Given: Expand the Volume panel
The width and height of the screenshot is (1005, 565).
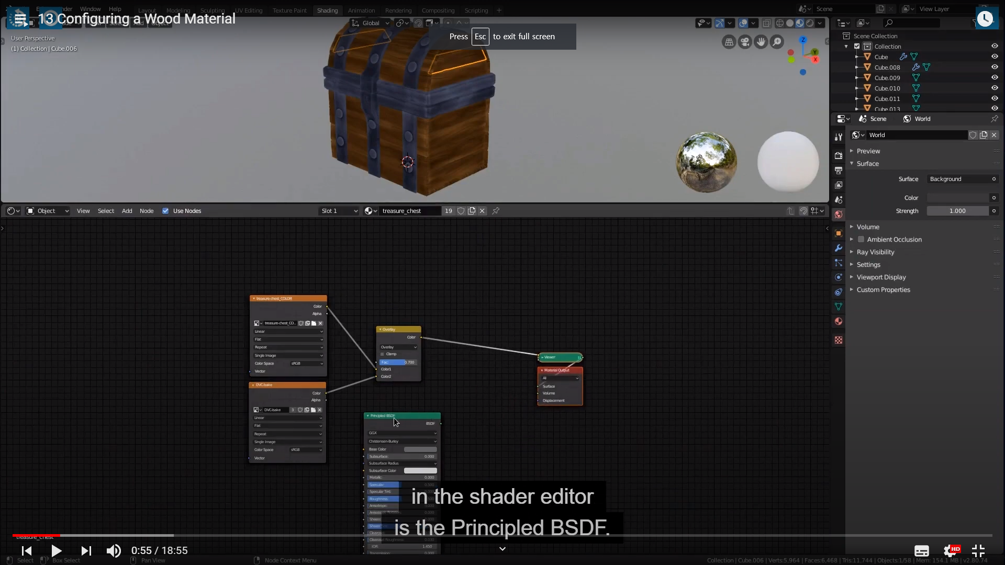Looking at the screenshot, I should 868,227.
